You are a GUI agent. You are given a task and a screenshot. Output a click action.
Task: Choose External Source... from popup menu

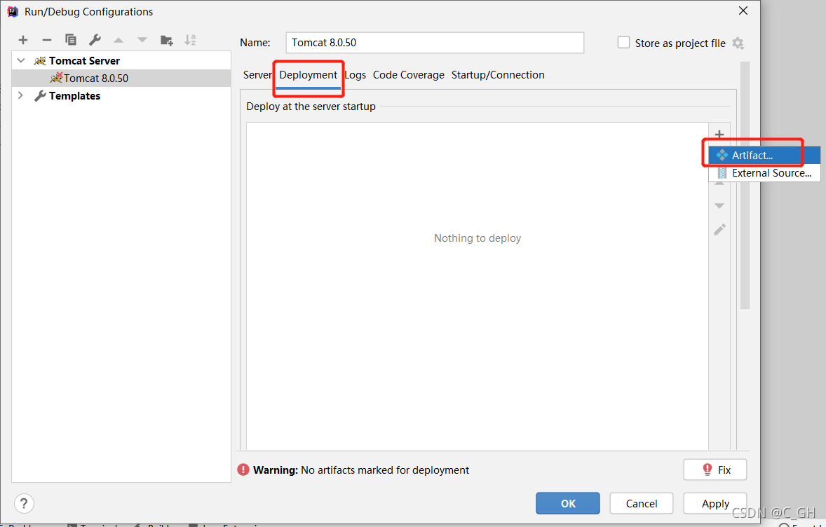(x=764, y=172)
